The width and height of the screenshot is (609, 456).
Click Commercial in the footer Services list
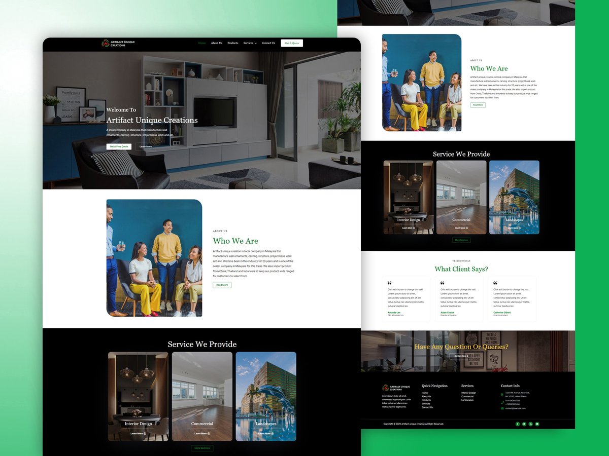coord(467,396)
